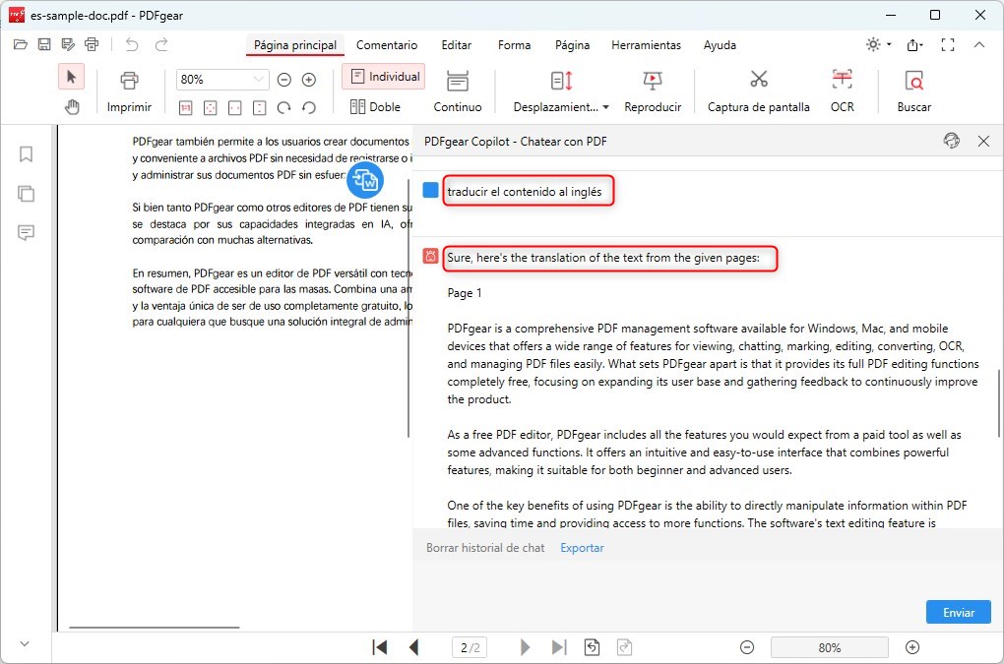1004x664 pixels.
Task: Click the page number field 2/2
Action: pyautogui.click(x=470, y=647)
